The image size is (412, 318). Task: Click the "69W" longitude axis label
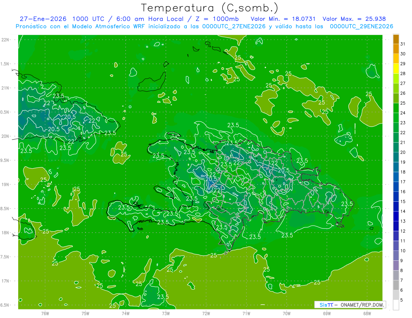327,313
